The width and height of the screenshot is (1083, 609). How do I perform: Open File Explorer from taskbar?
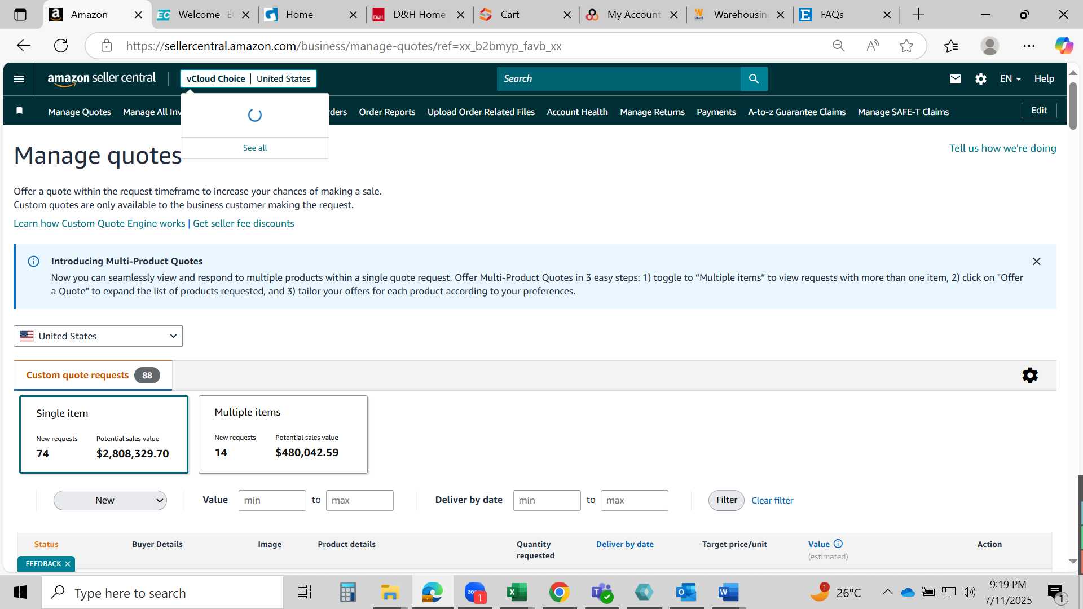(390, 593)
